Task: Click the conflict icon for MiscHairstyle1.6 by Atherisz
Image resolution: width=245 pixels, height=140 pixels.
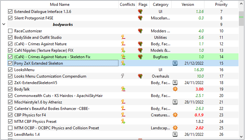Action: click(123, 102)
